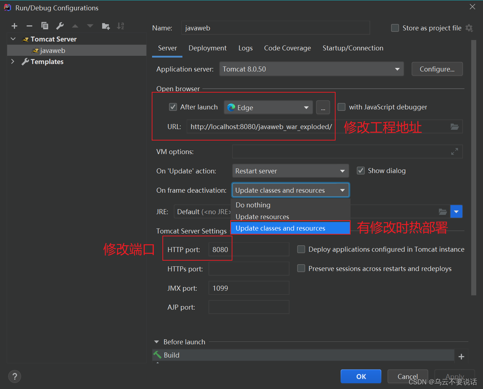Switch to the Code Coverage tab
The height and width of the screenshot is (389, 483).
tap(287, 48)
